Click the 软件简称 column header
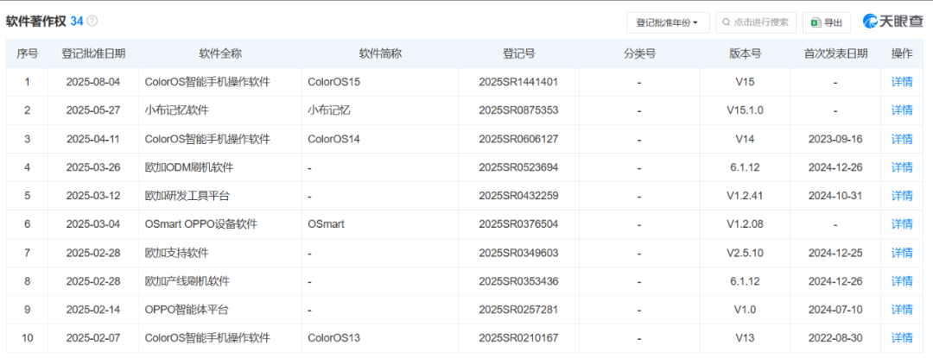Viewport: 933px width, 358px height. pos(380,53)
